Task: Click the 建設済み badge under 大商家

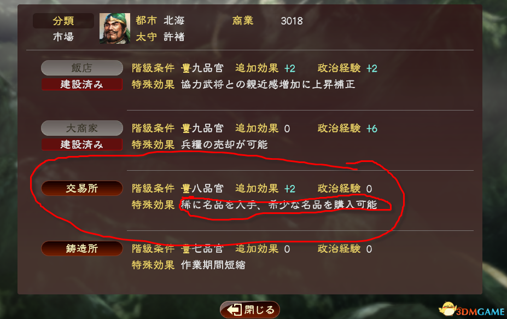Action: (x=82, y=144)
